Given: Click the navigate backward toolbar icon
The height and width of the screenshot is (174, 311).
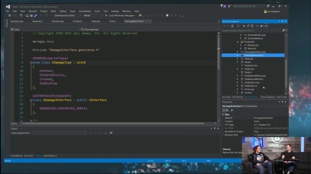Looking at the screenshot, I should [10, 15].
